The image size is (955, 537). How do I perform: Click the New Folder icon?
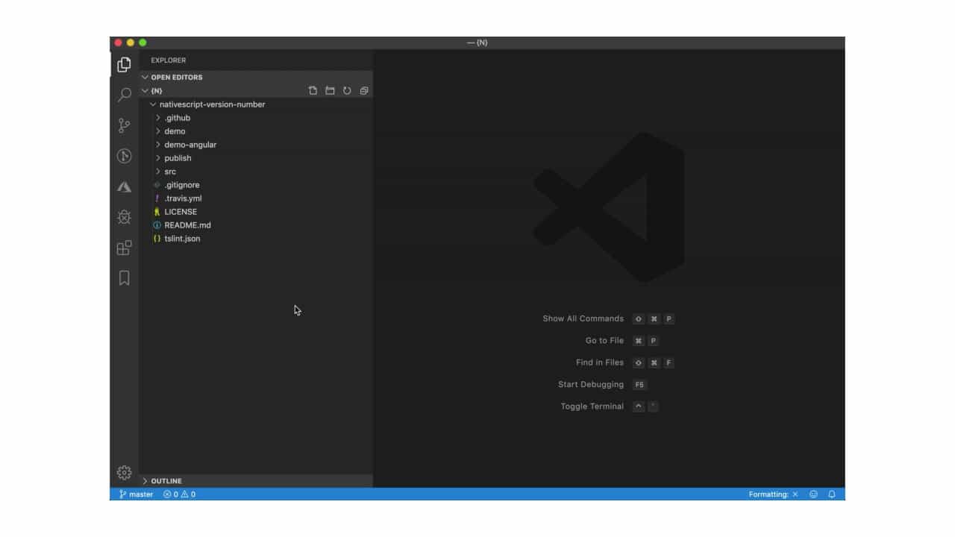330,91
